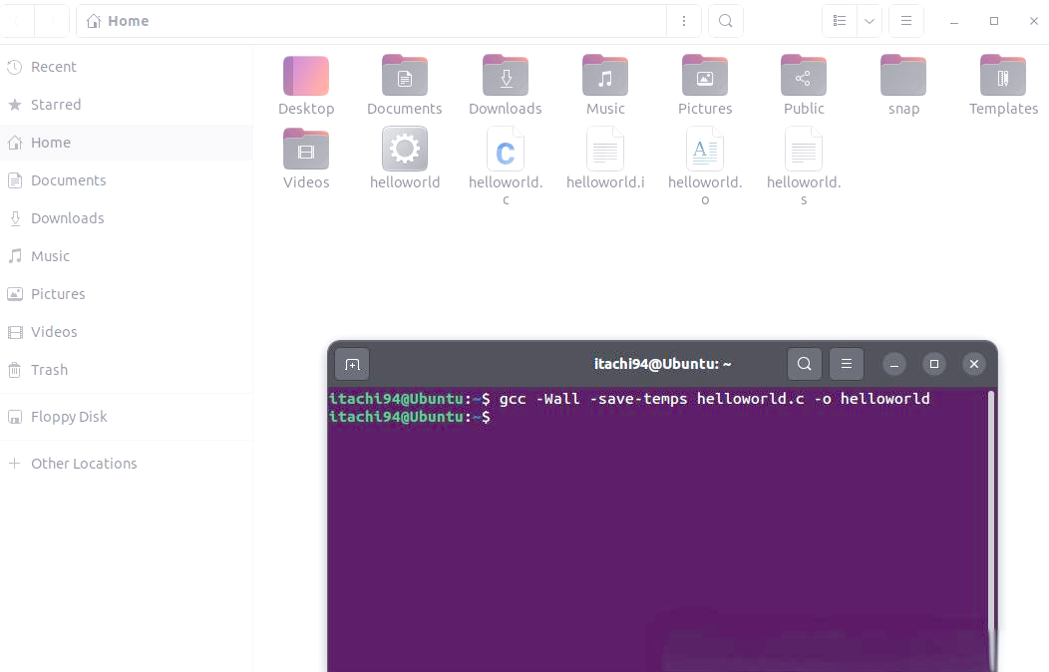The image size is (1049, 672).
Task: Open the terminal search button
Action: point(804,364)
